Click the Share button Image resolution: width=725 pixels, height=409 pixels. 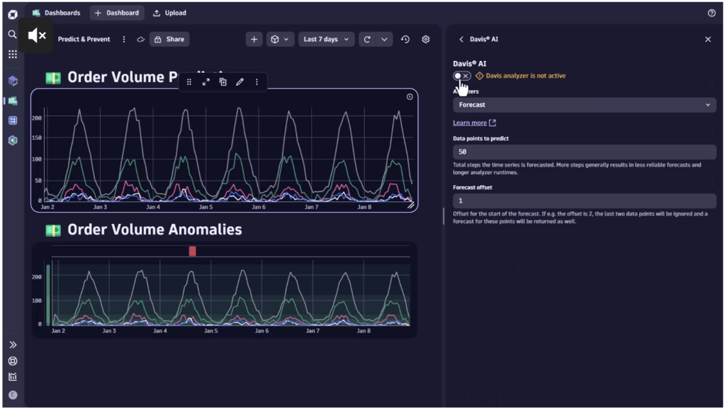point(169,40)
